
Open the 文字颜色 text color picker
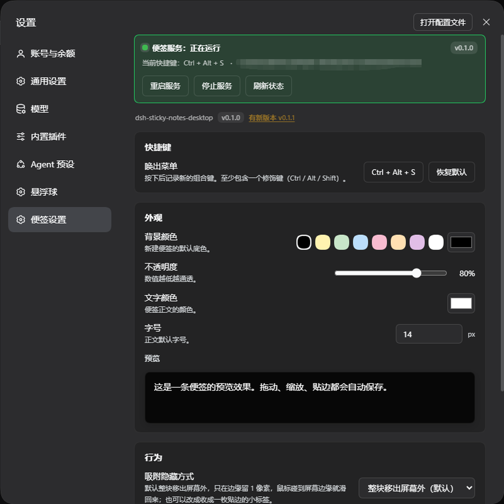[x=461, y=303]
